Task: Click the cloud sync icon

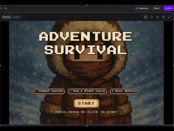Action: coord(6,8)
